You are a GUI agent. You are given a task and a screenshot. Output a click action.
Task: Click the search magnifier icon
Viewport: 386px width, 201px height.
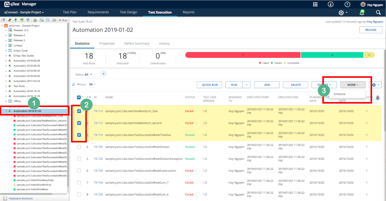pos(378,12)
